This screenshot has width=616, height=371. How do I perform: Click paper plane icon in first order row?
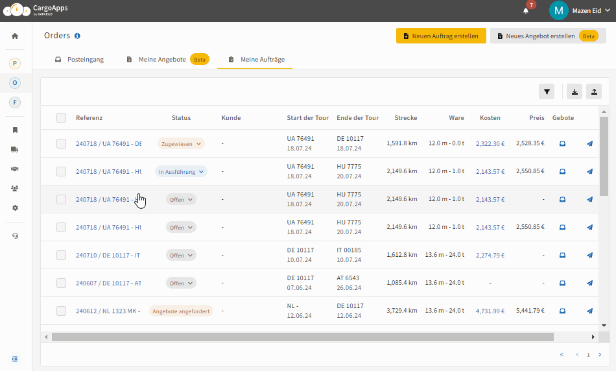tap(589, 144)
